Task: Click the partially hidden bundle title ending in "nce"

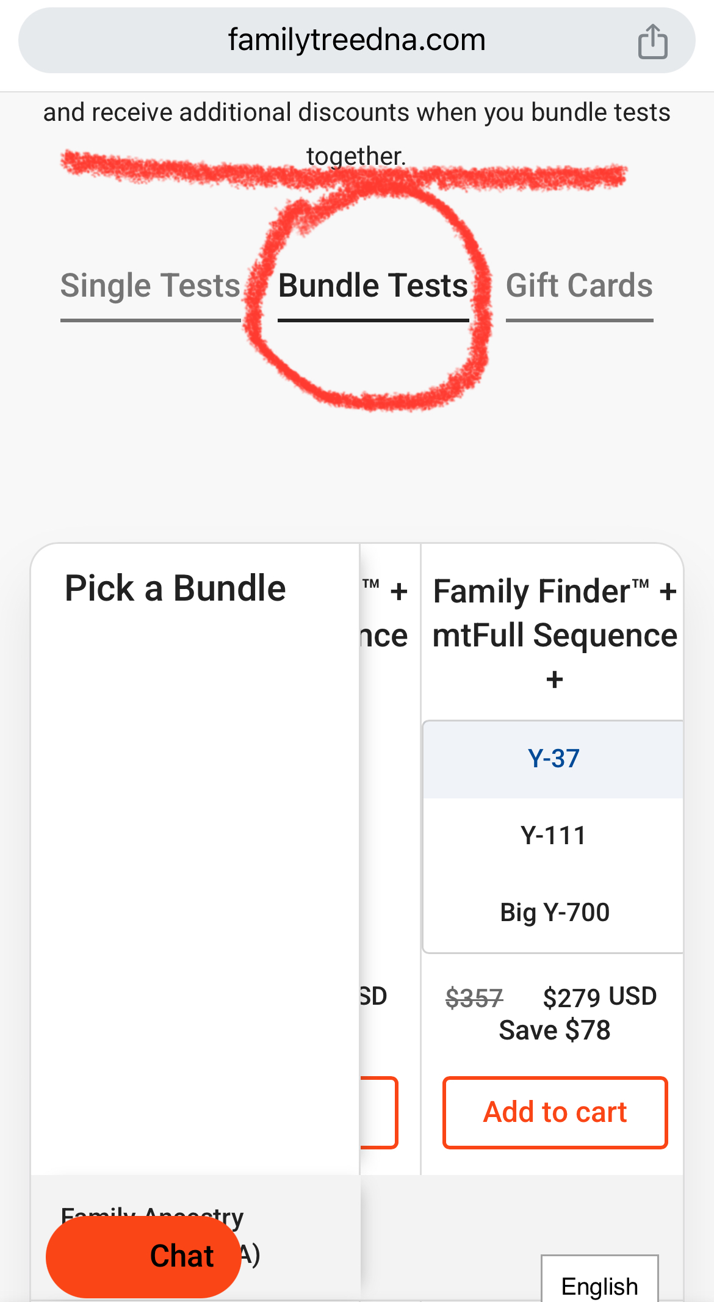Action: 384,636
